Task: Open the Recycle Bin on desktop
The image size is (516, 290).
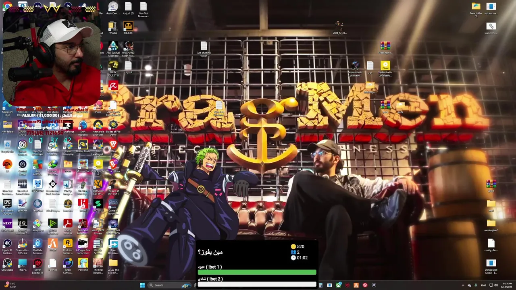Action: [7, 146]
